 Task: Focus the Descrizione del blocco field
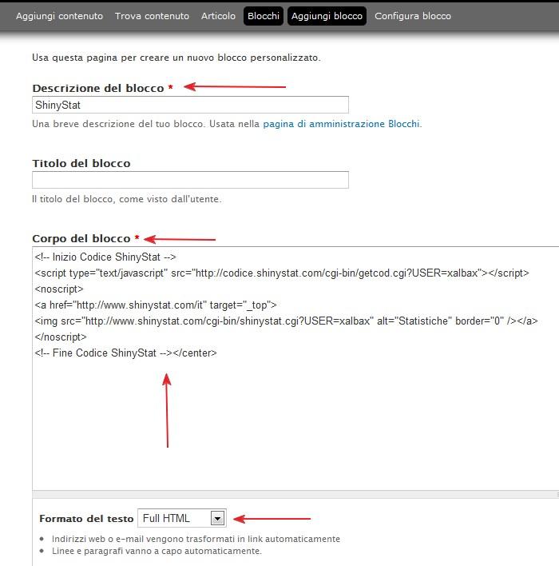pos(190,105)
